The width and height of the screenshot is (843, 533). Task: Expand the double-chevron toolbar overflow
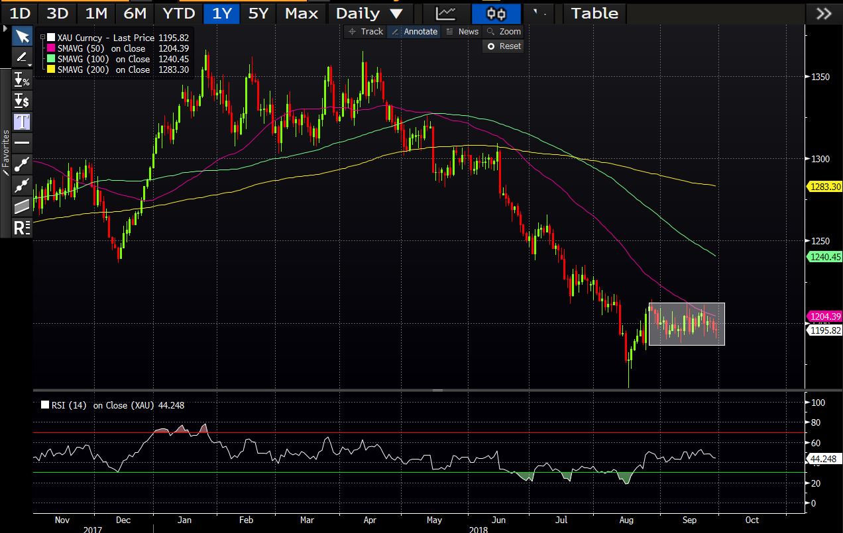click(x=824, y=13)
